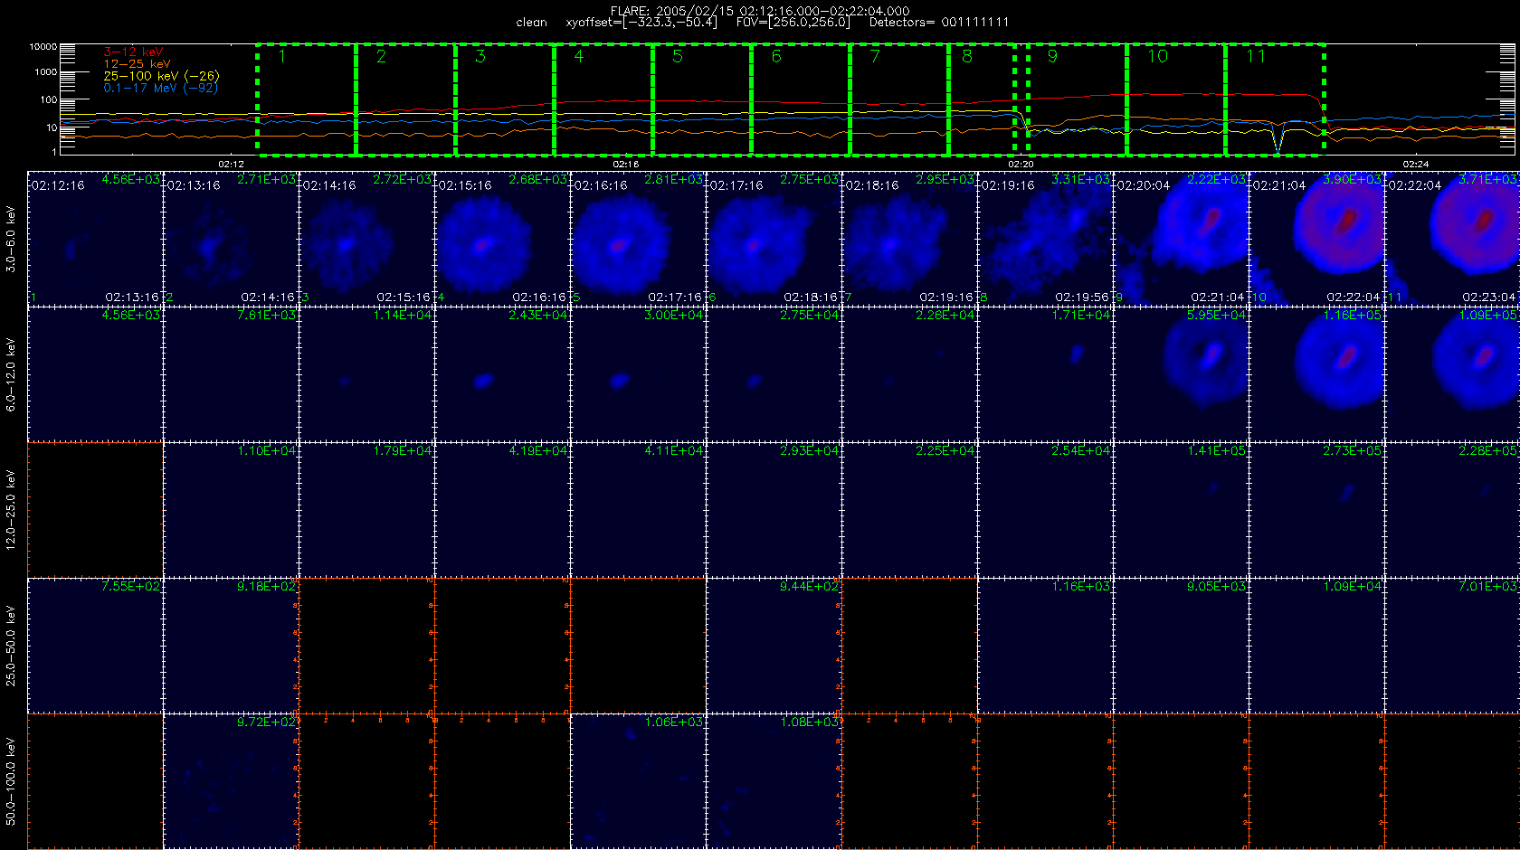Click the peak value '2.73E+05'
This screenshot has height=850, width=1520.
[1352, 451]
